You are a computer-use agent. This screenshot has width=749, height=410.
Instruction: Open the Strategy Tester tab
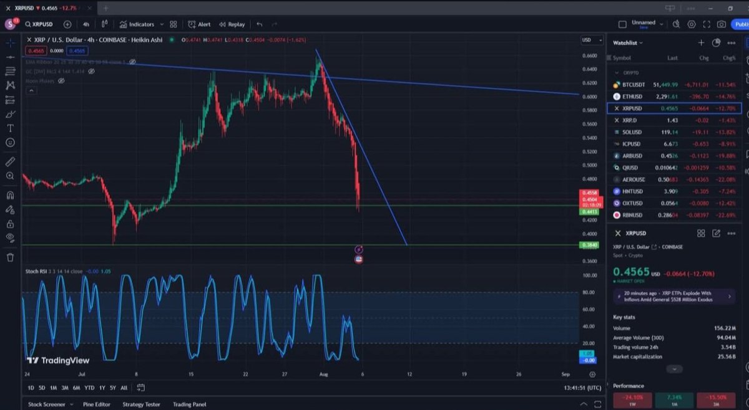[141, 404]
